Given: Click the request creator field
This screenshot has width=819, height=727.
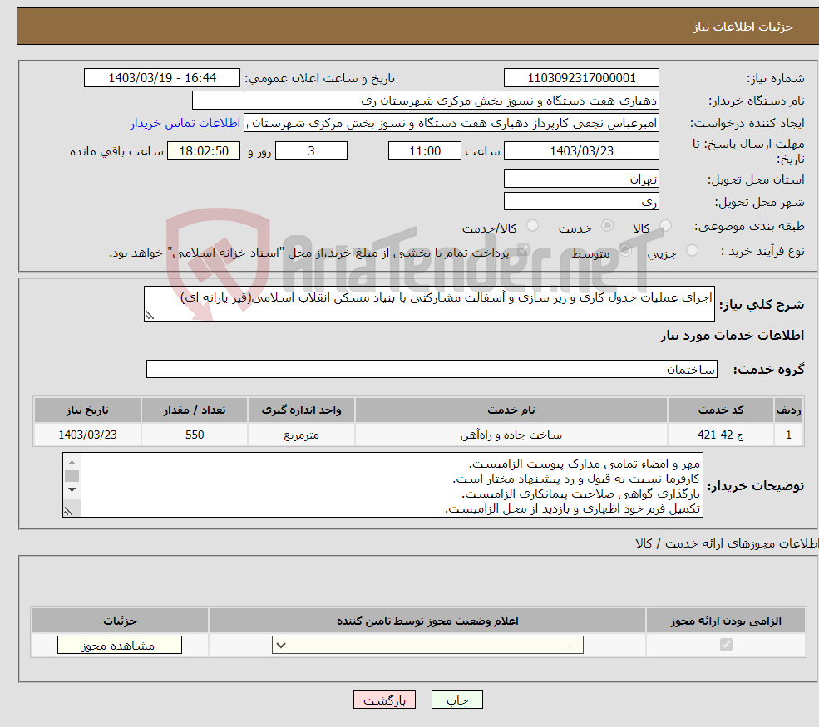Looking at the screenshot, I should [451, 123].
